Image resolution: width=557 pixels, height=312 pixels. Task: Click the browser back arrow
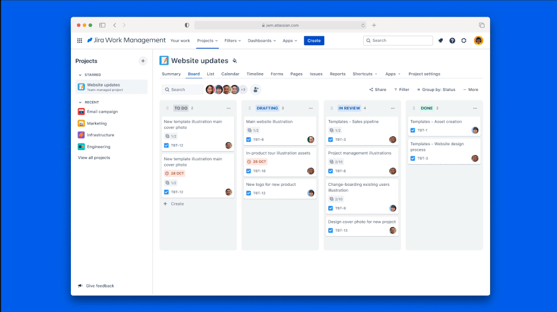point(114,25)
